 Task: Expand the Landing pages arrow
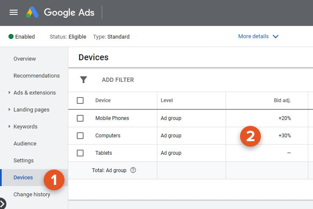coord(9,110)
